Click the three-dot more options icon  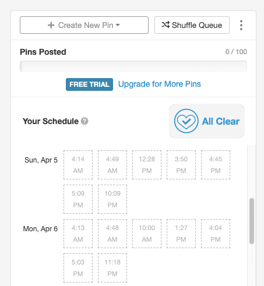tap(241, 25)
